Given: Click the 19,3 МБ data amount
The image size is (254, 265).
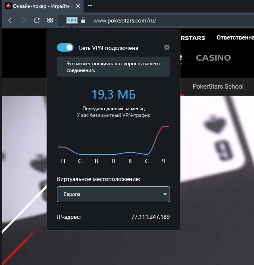Looking at the screenshot, I should coord(113,94).
